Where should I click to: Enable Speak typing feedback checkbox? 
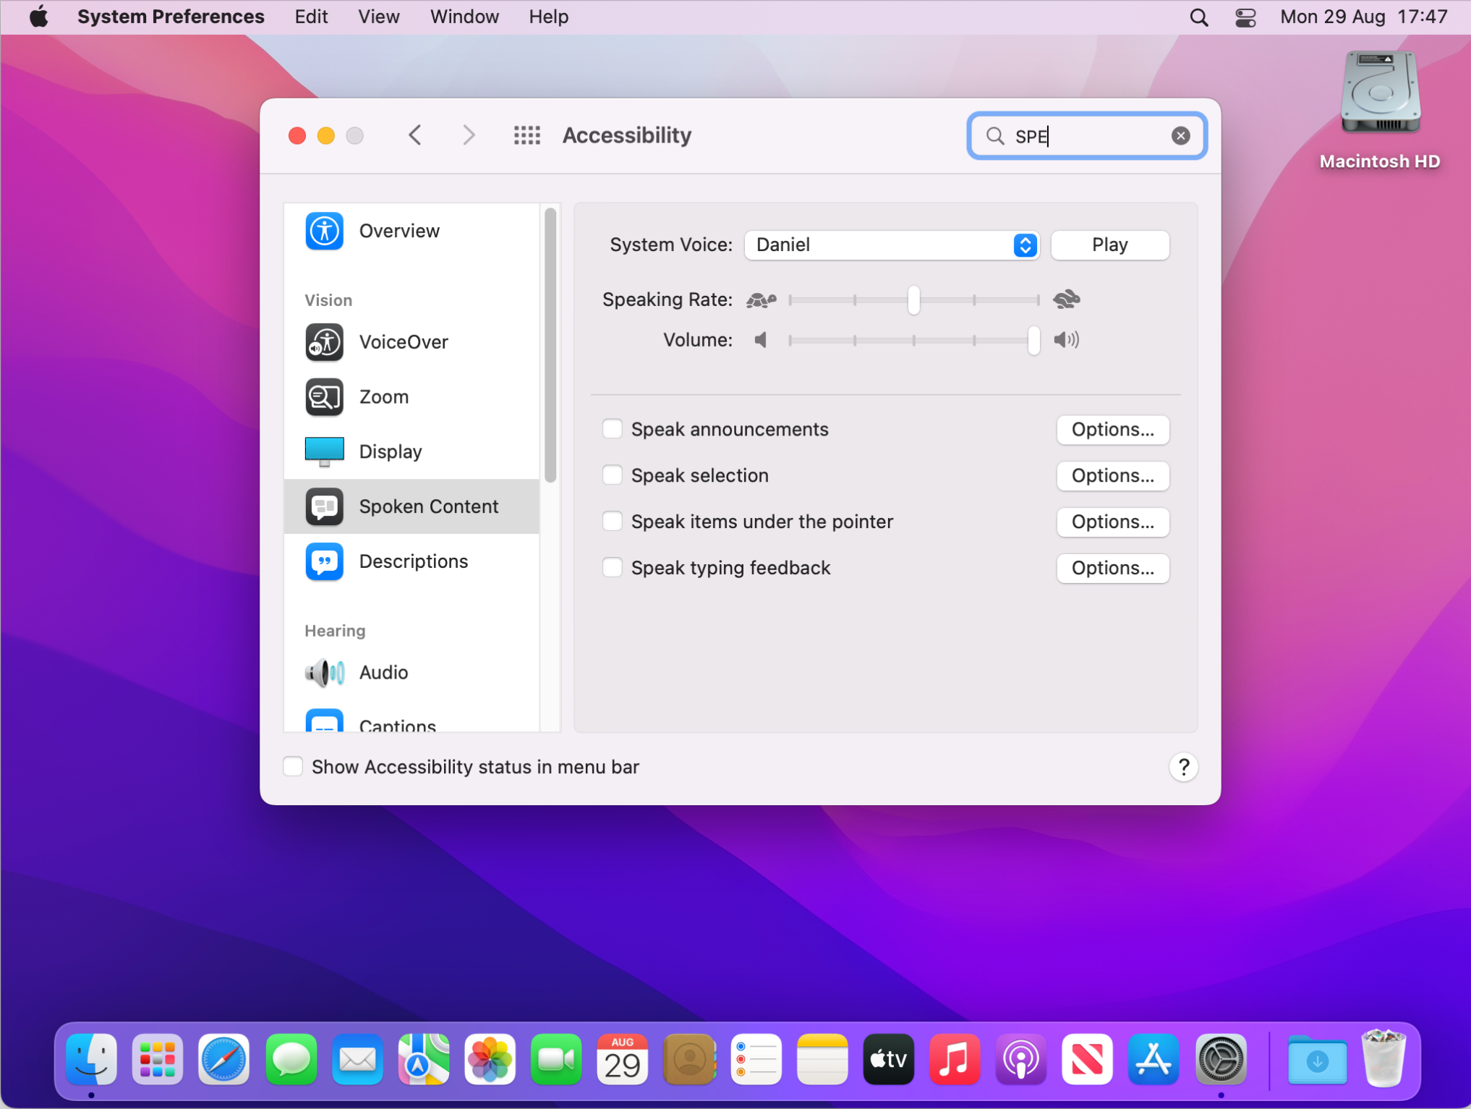click(x=613, y=568)
